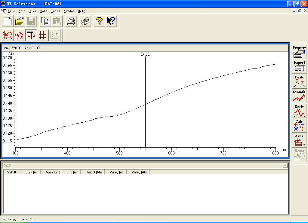
Task: Close the inner DaTa06 document window
Action: coord(305,11)
